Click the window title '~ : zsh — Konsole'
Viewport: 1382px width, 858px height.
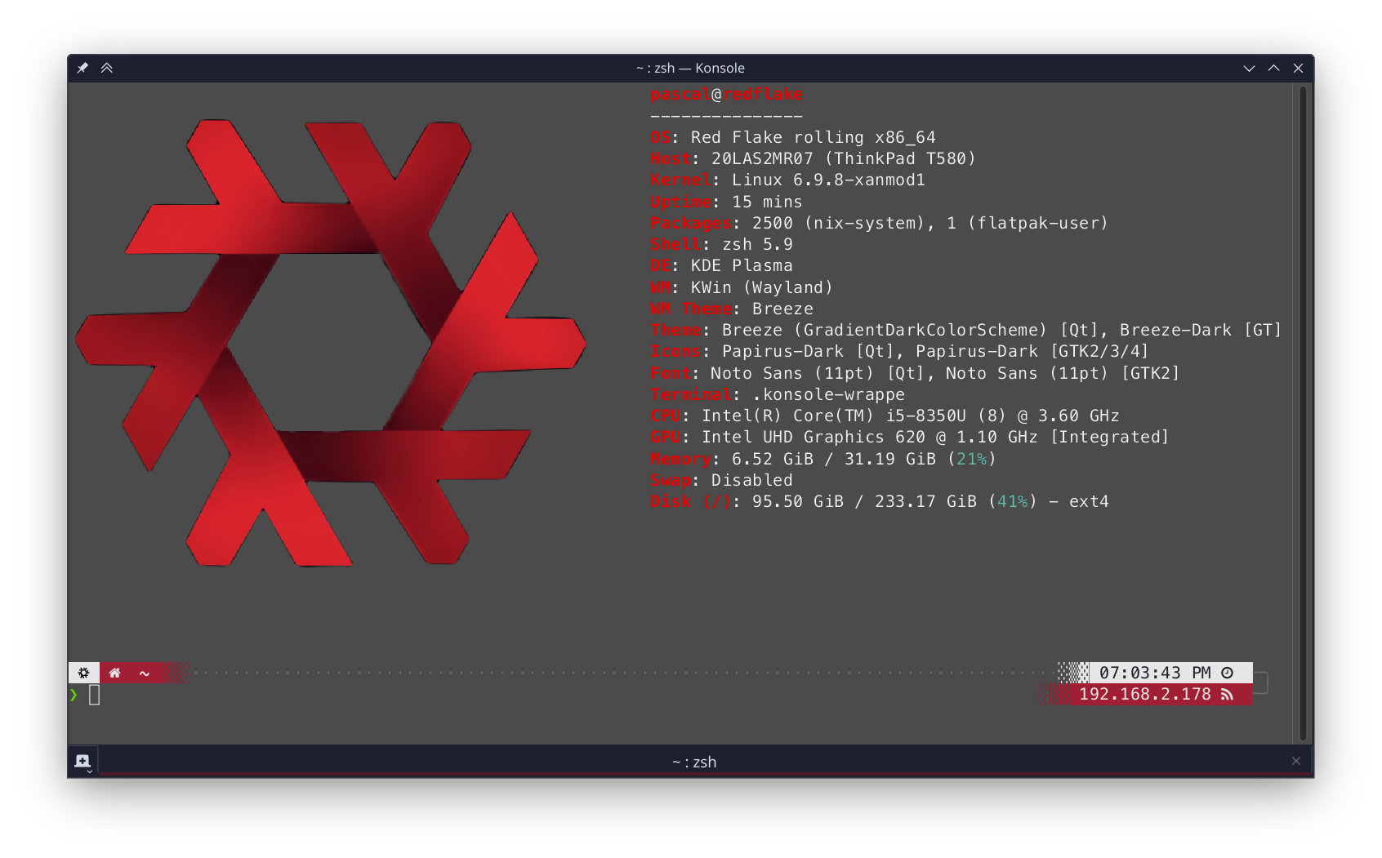(690, 68)
